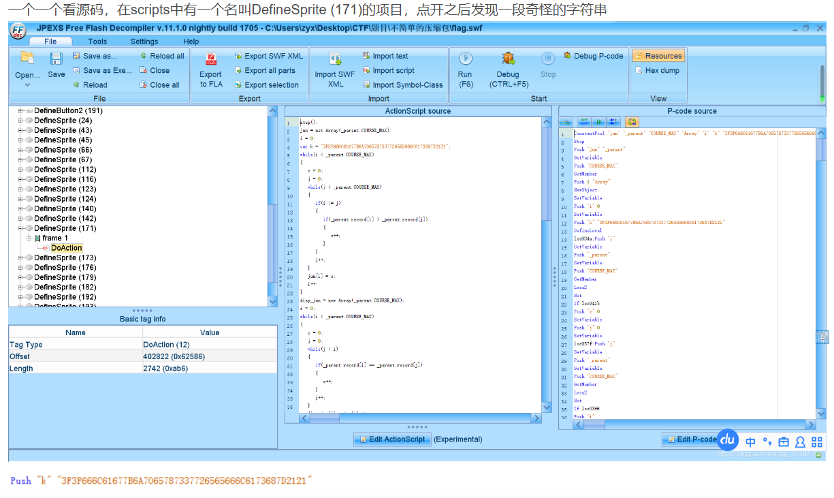Select DefineSprite (45) in the tree

coord(63,140)
